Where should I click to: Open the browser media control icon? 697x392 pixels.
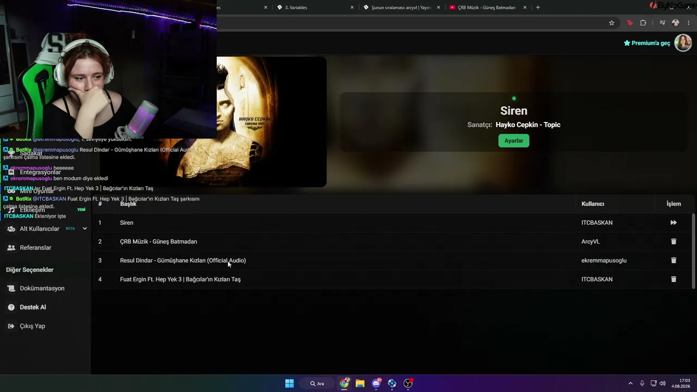(662, 23)
